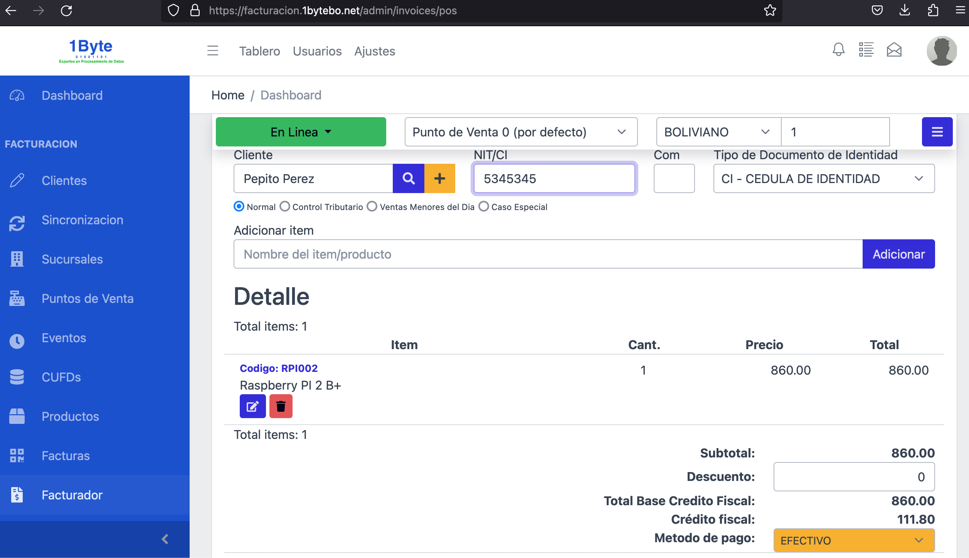Viewport: 969px width, 558px height.
Task: Open the envelope messages icon
Action: (894, 50)
